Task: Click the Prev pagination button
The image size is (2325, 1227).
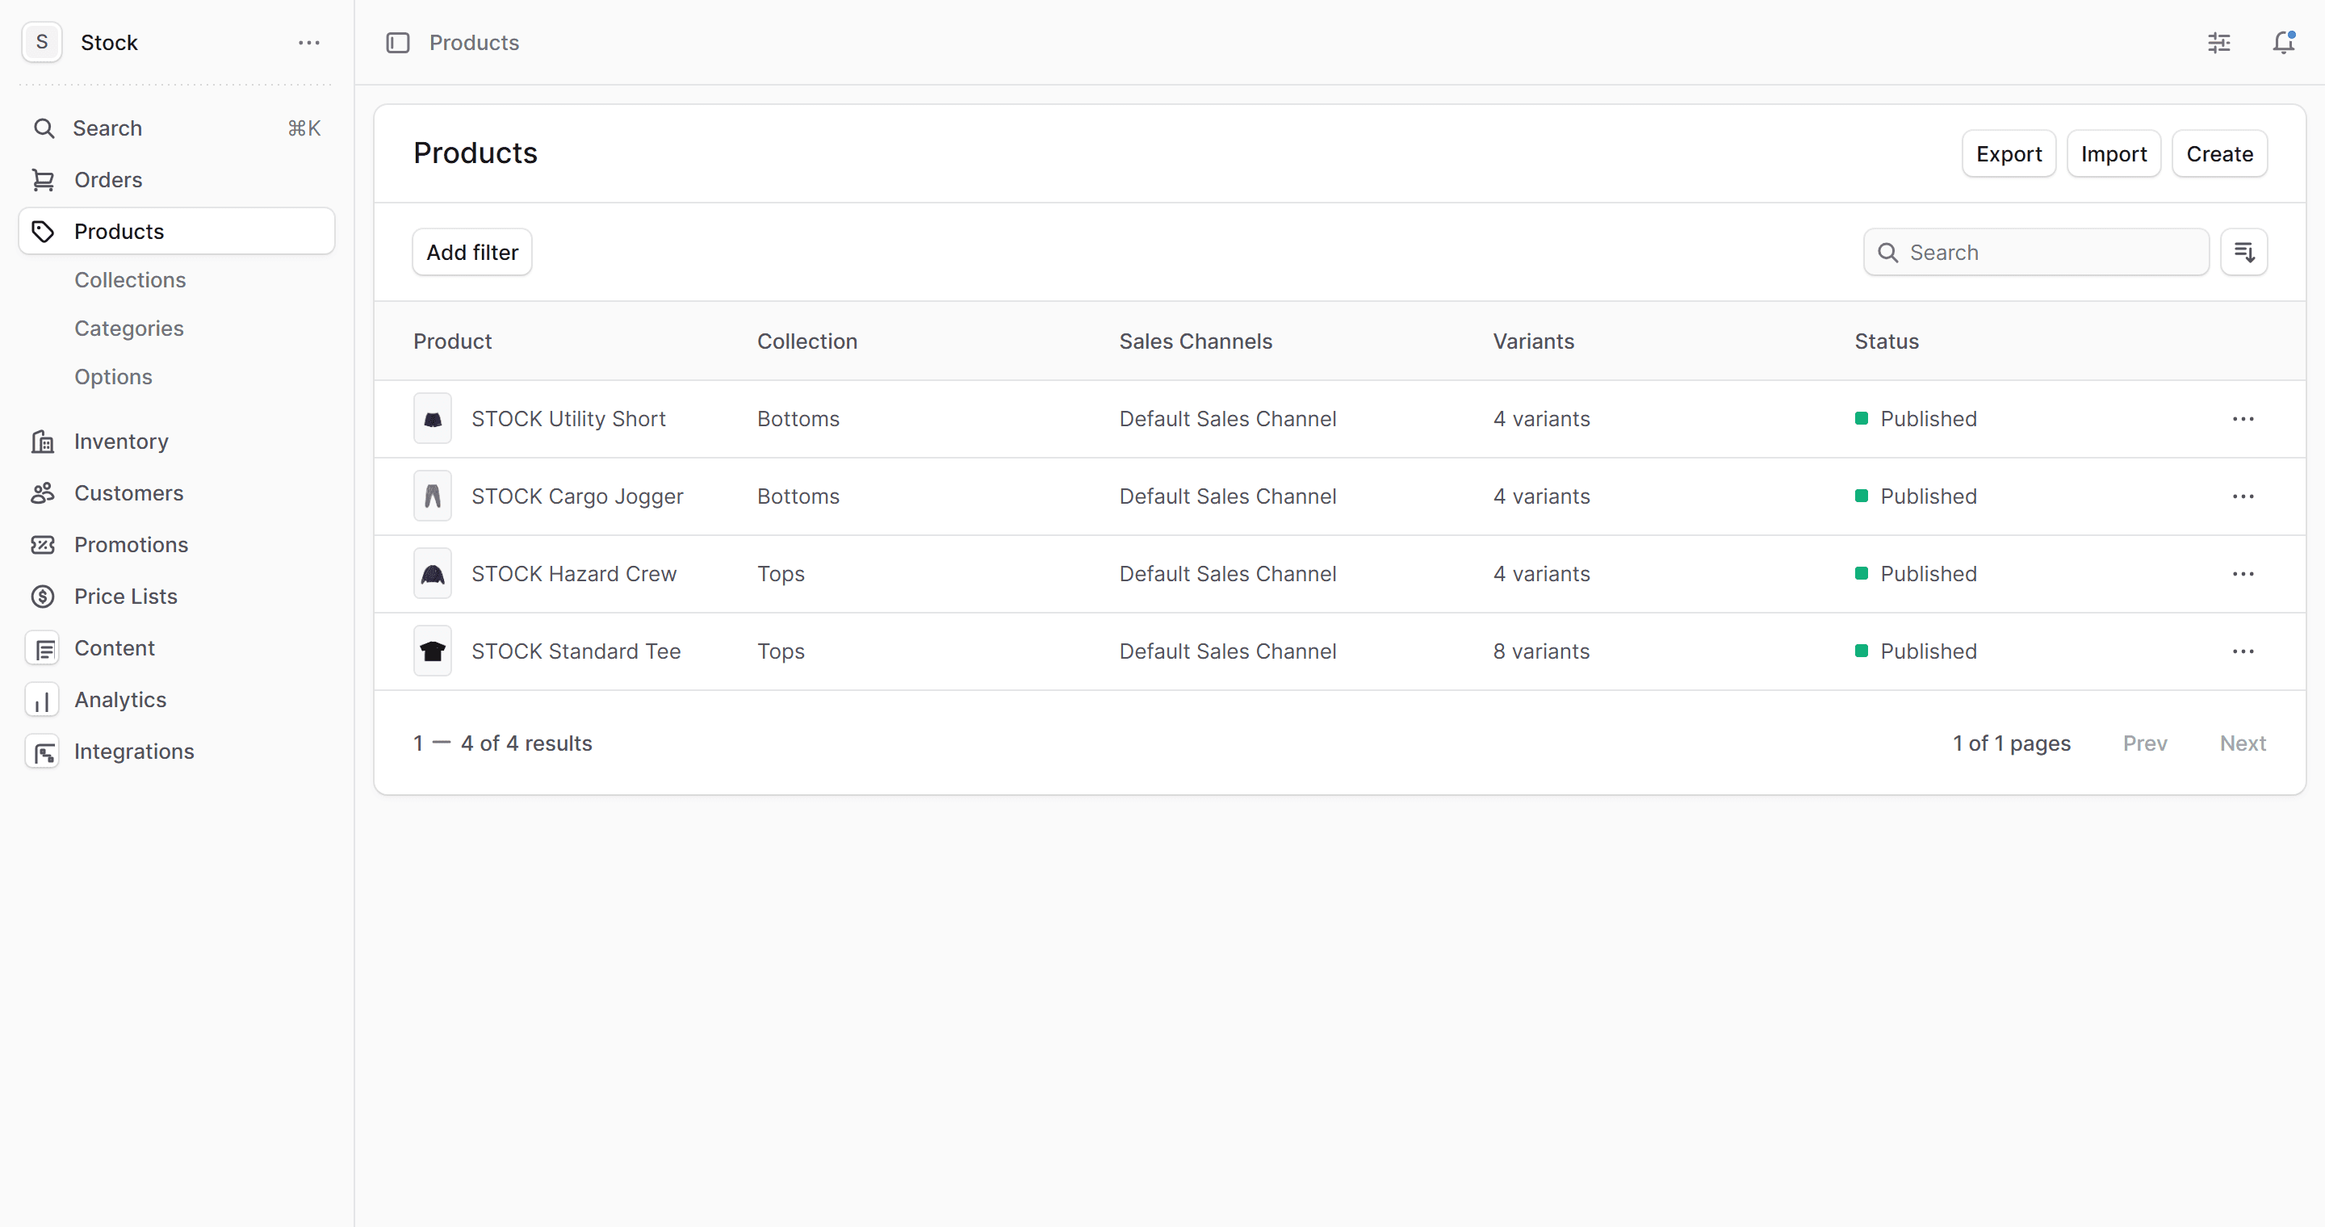Action: [x=2144, y=743]
